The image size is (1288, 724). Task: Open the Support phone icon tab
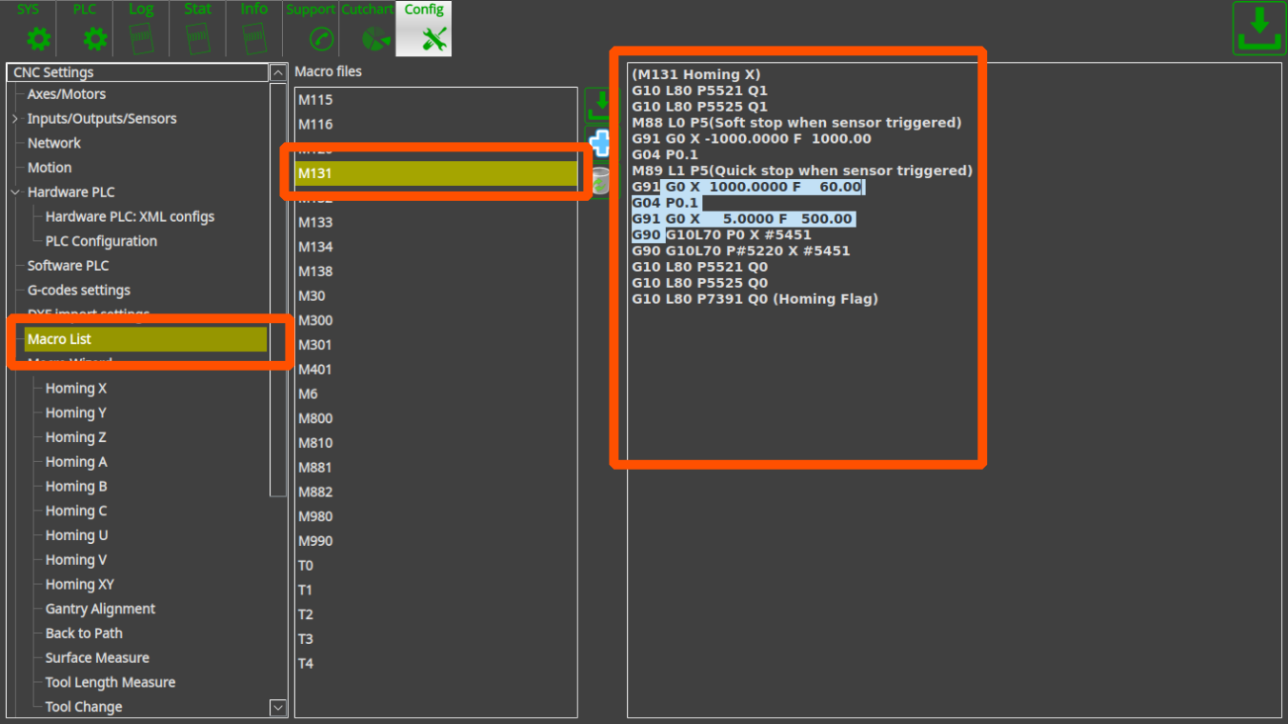(x=311, y=29)
